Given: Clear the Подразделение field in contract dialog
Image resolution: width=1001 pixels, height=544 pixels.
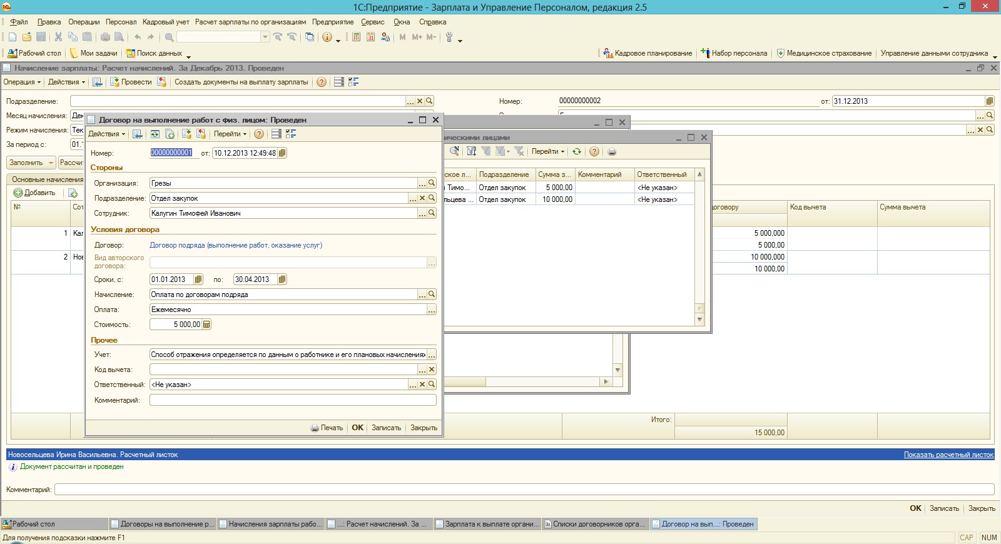Looking at the screenshot, I should coord(422,198).
